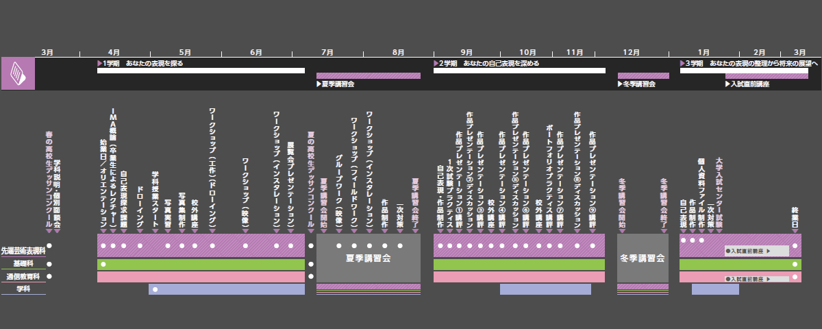This screenshot has height=329, width=822.
Task: Select the 8月 month label
Action: tap(399, 52)
